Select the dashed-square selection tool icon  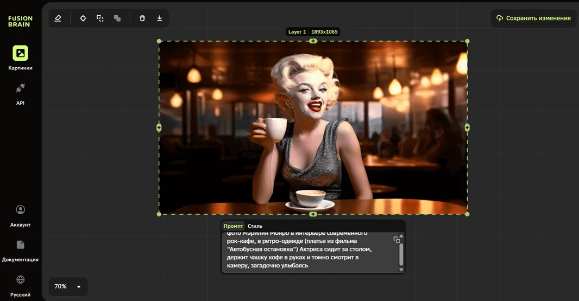point(100,18)
